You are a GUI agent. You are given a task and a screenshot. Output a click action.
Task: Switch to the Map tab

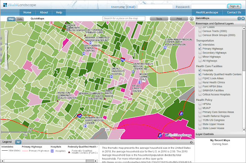point(11,19)
